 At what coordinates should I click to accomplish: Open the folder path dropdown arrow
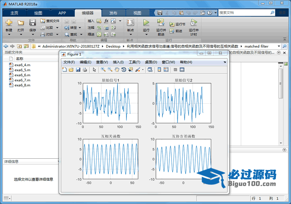coord(279,46)
